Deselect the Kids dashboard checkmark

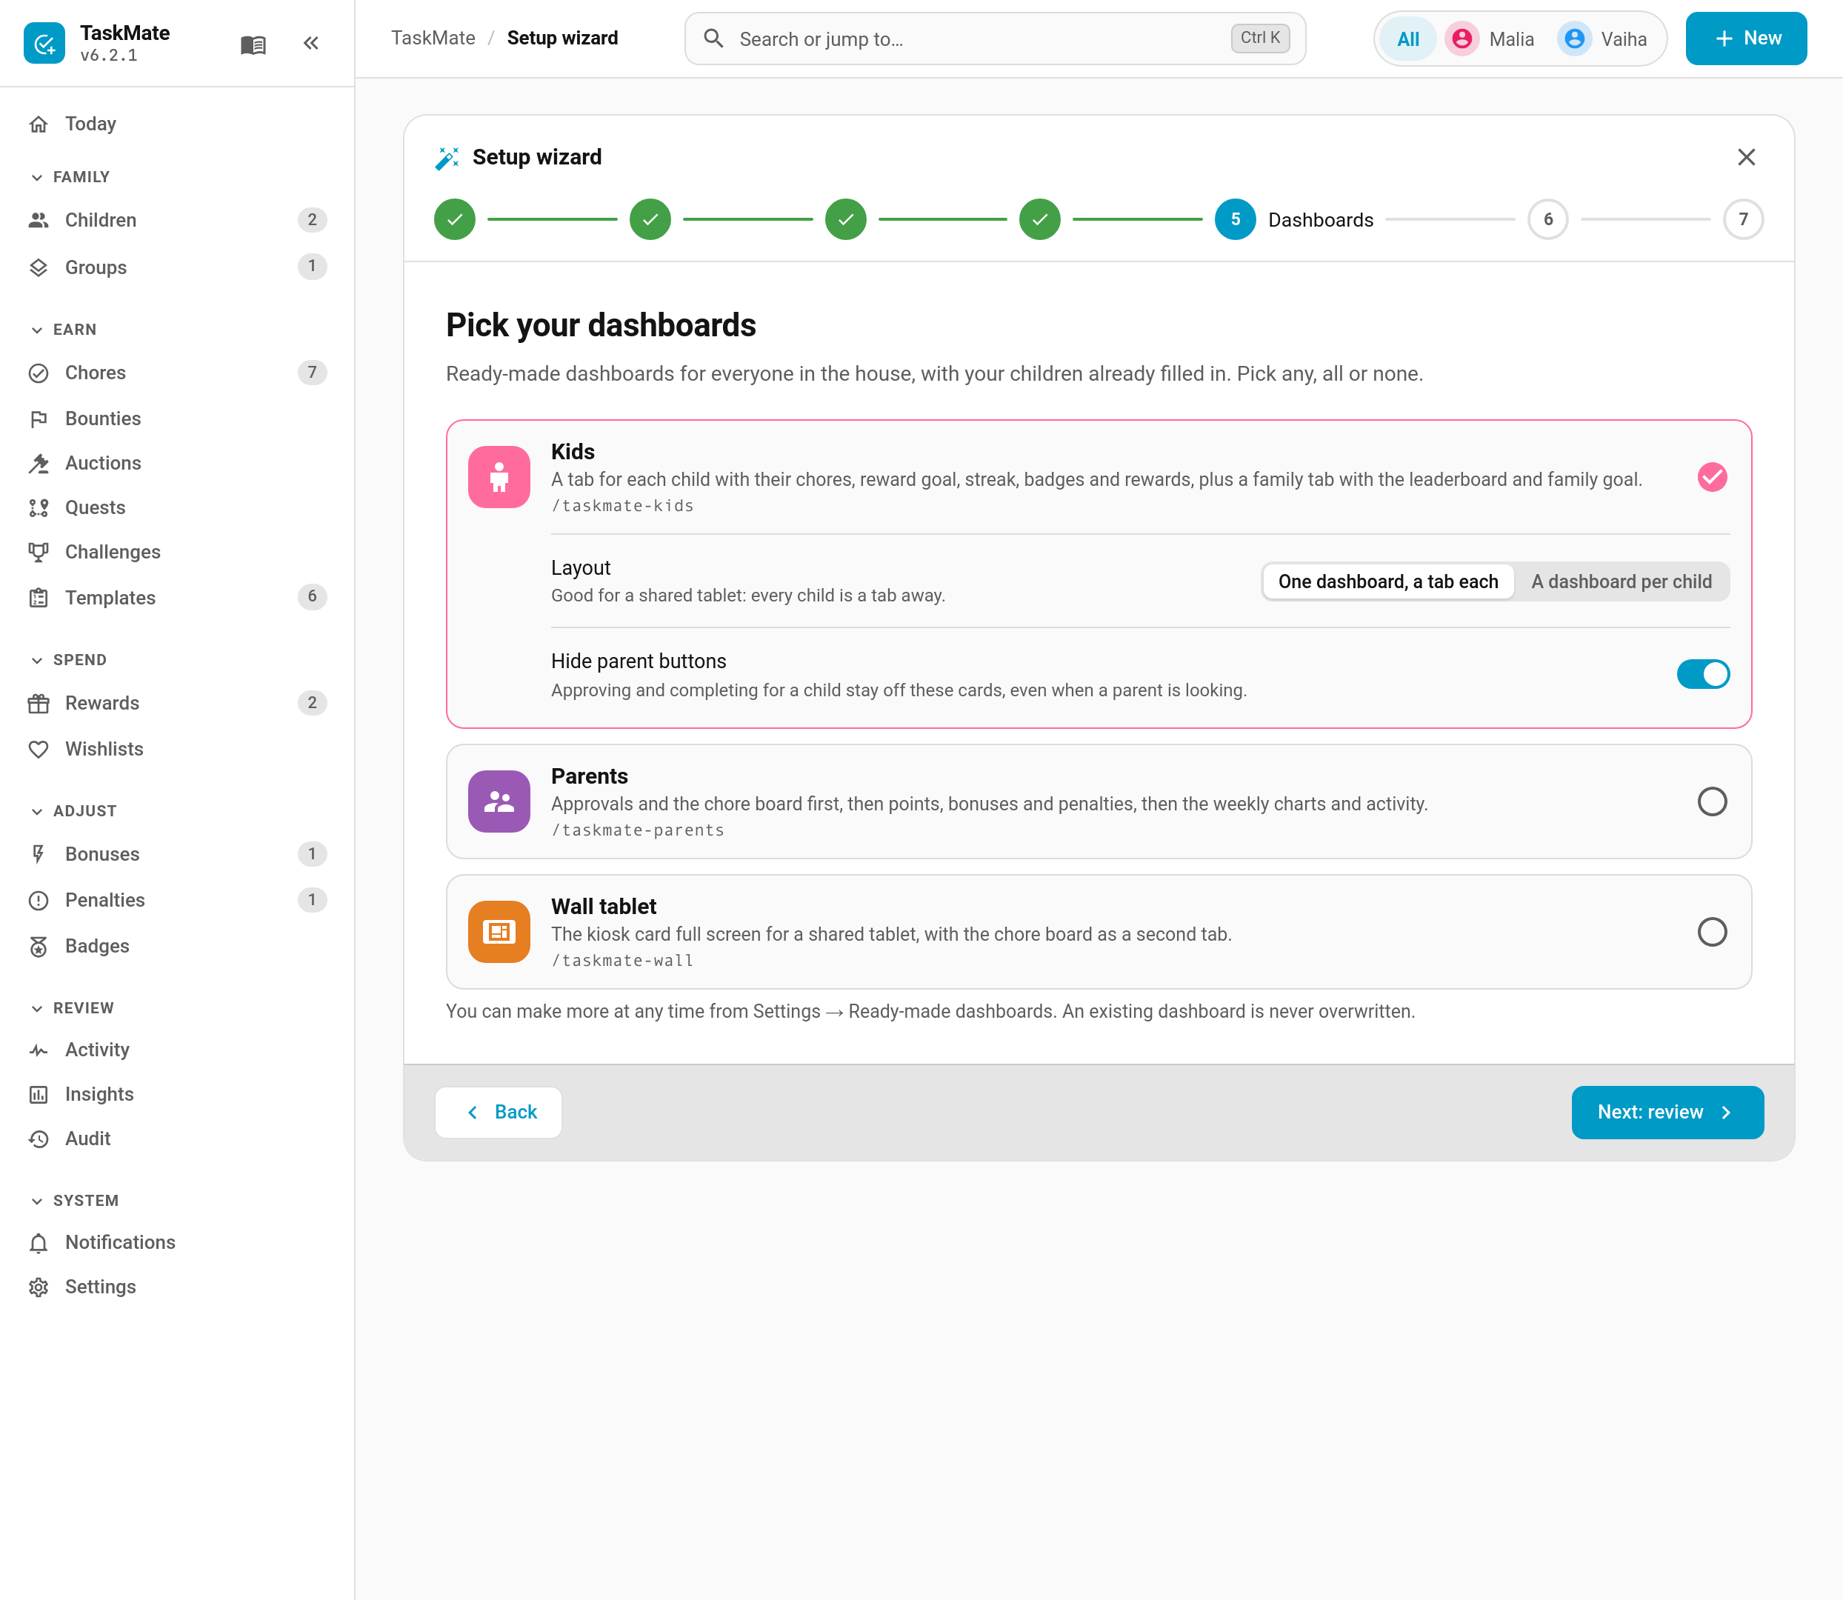coord(1712,478)
